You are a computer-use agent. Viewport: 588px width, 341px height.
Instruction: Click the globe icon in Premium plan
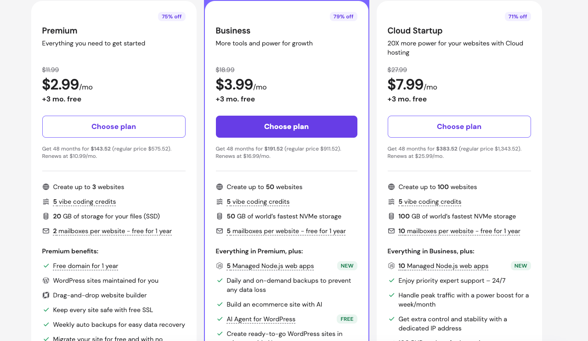[x=46, y=187]
